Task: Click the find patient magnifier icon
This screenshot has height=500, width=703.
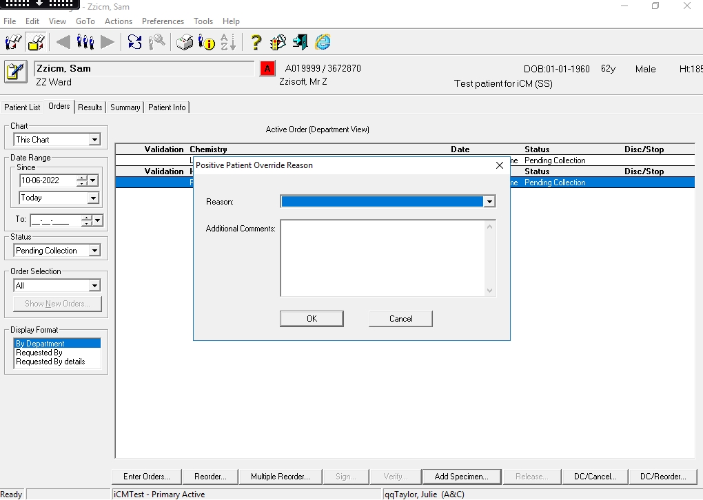Action: click(157, 42)
